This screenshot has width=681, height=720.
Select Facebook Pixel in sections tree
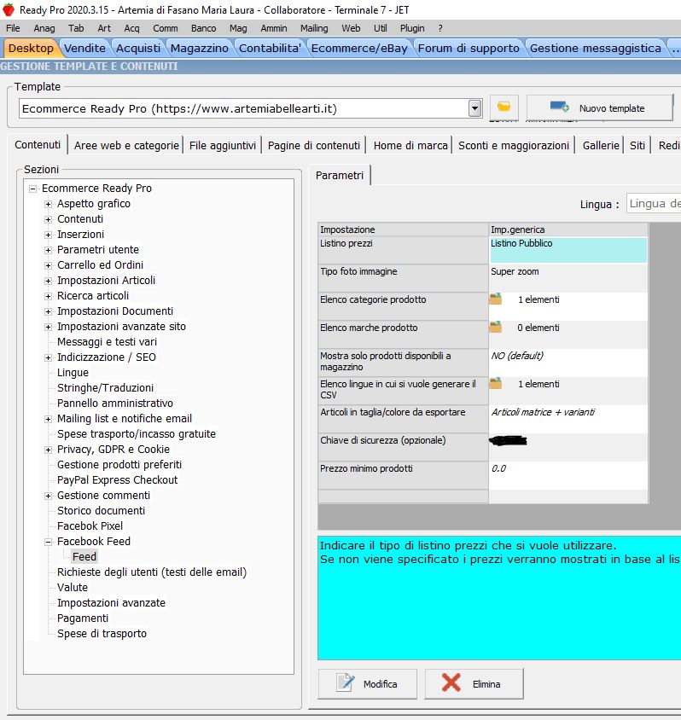click(90, 526)
